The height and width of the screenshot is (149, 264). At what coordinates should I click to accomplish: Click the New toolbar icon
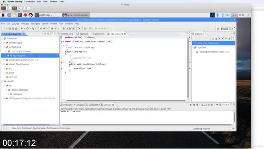point(4,29)
